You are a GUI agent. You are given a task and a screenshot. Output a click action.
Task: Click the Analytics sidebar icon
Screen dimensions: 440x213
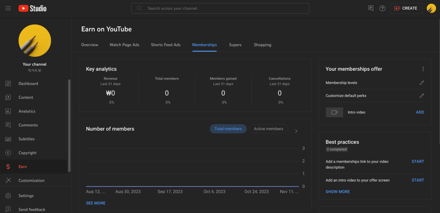coord(8,111)
